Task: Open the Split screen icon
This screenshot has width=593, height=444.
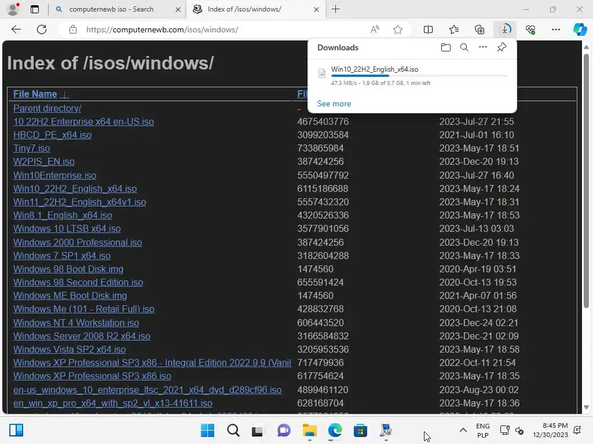Action: click(428, 29)
